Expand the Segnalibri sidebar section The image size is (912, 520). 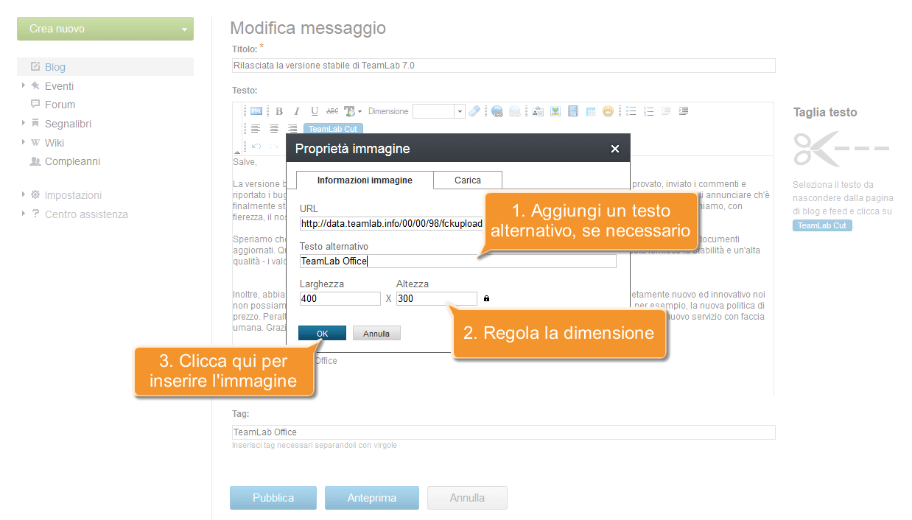[x=24, y=123]
